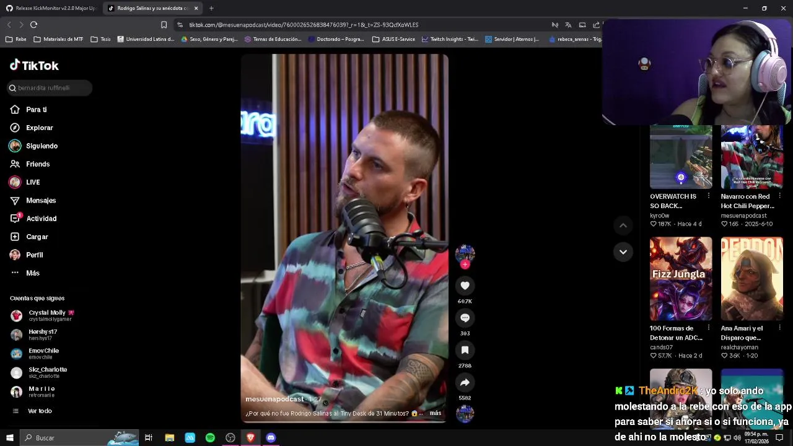
Task: Open ASUS E-Service bookmark folder
Action: click(x=393, y=39)
